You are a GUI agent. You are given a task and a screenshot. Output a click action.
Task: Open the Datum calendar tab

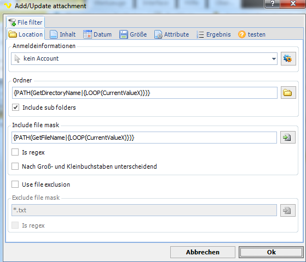[x=97, y=34]
